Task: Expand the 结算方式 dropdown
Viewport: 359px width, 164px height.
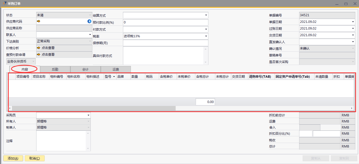Action: pos(206,15)
